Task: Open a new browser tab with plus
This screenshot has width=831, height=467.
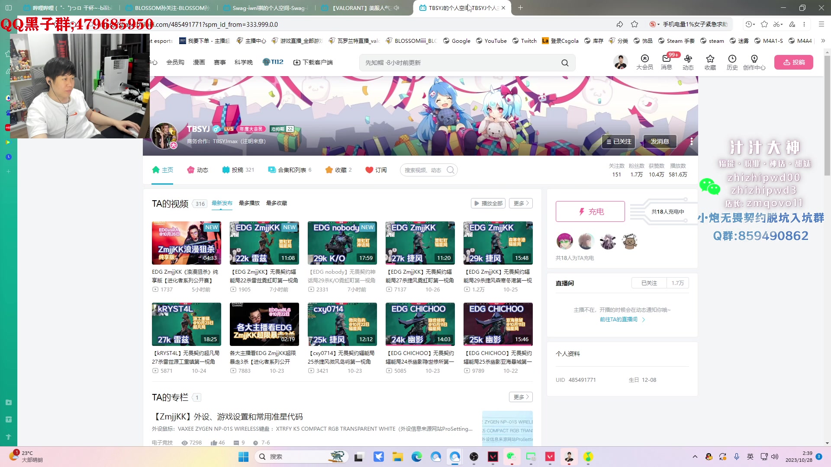Action: pyautogui.click(x=521, y=8)
